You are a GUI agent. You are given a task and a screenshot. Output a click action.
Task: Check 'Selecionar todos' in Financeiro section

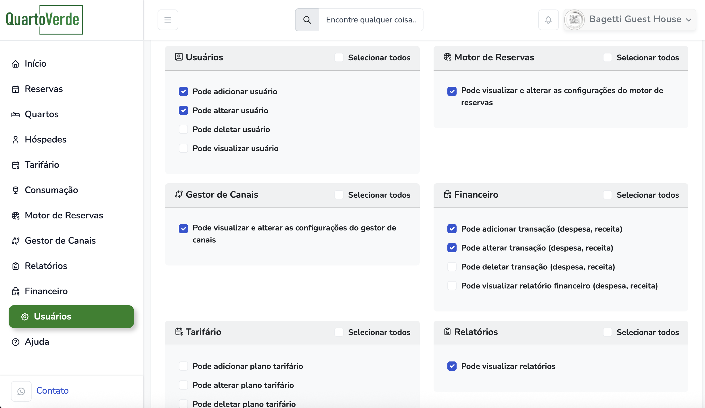[608, 195]
